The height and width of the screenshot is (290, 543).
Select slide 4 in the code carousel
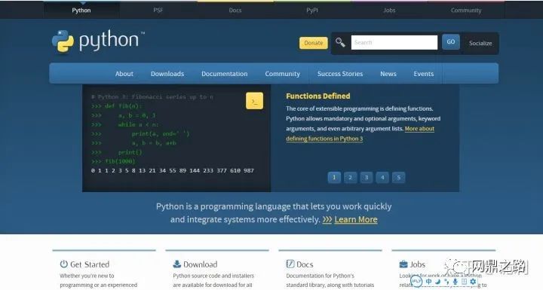click(x=382, y=178)
